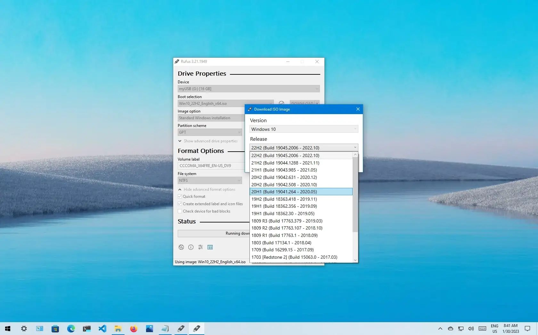Screen dimensions: 538x335
Task: Open OneDrive cloud tray icon
Action: (450, 329)
